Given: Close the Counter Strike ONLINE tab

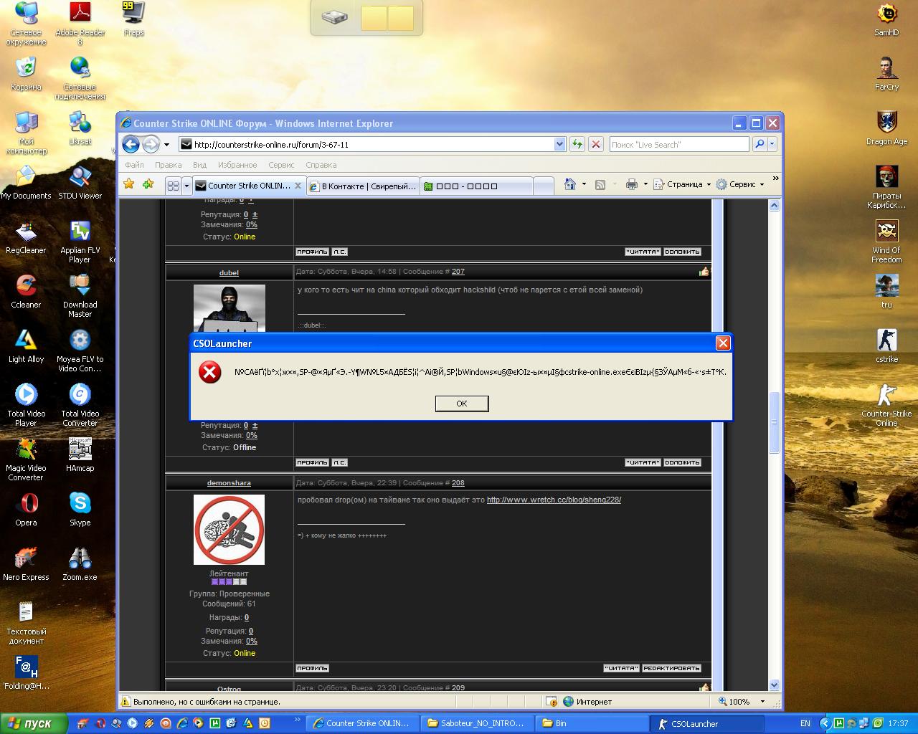Looking at the screenshot, I should coord(298,185).
